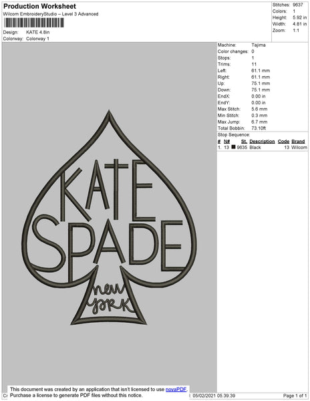310x401 pixels.
Task: Click the 'Brand' column header
Action: (x=298, y=141)
